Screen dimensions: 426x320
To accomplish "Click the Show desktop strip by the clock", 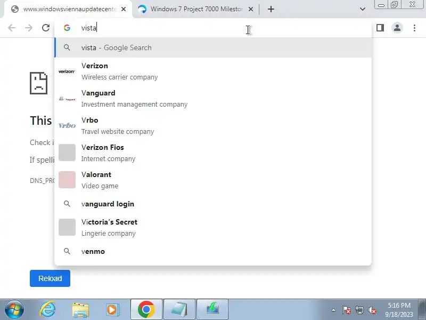I will click(x=422, y=309).
